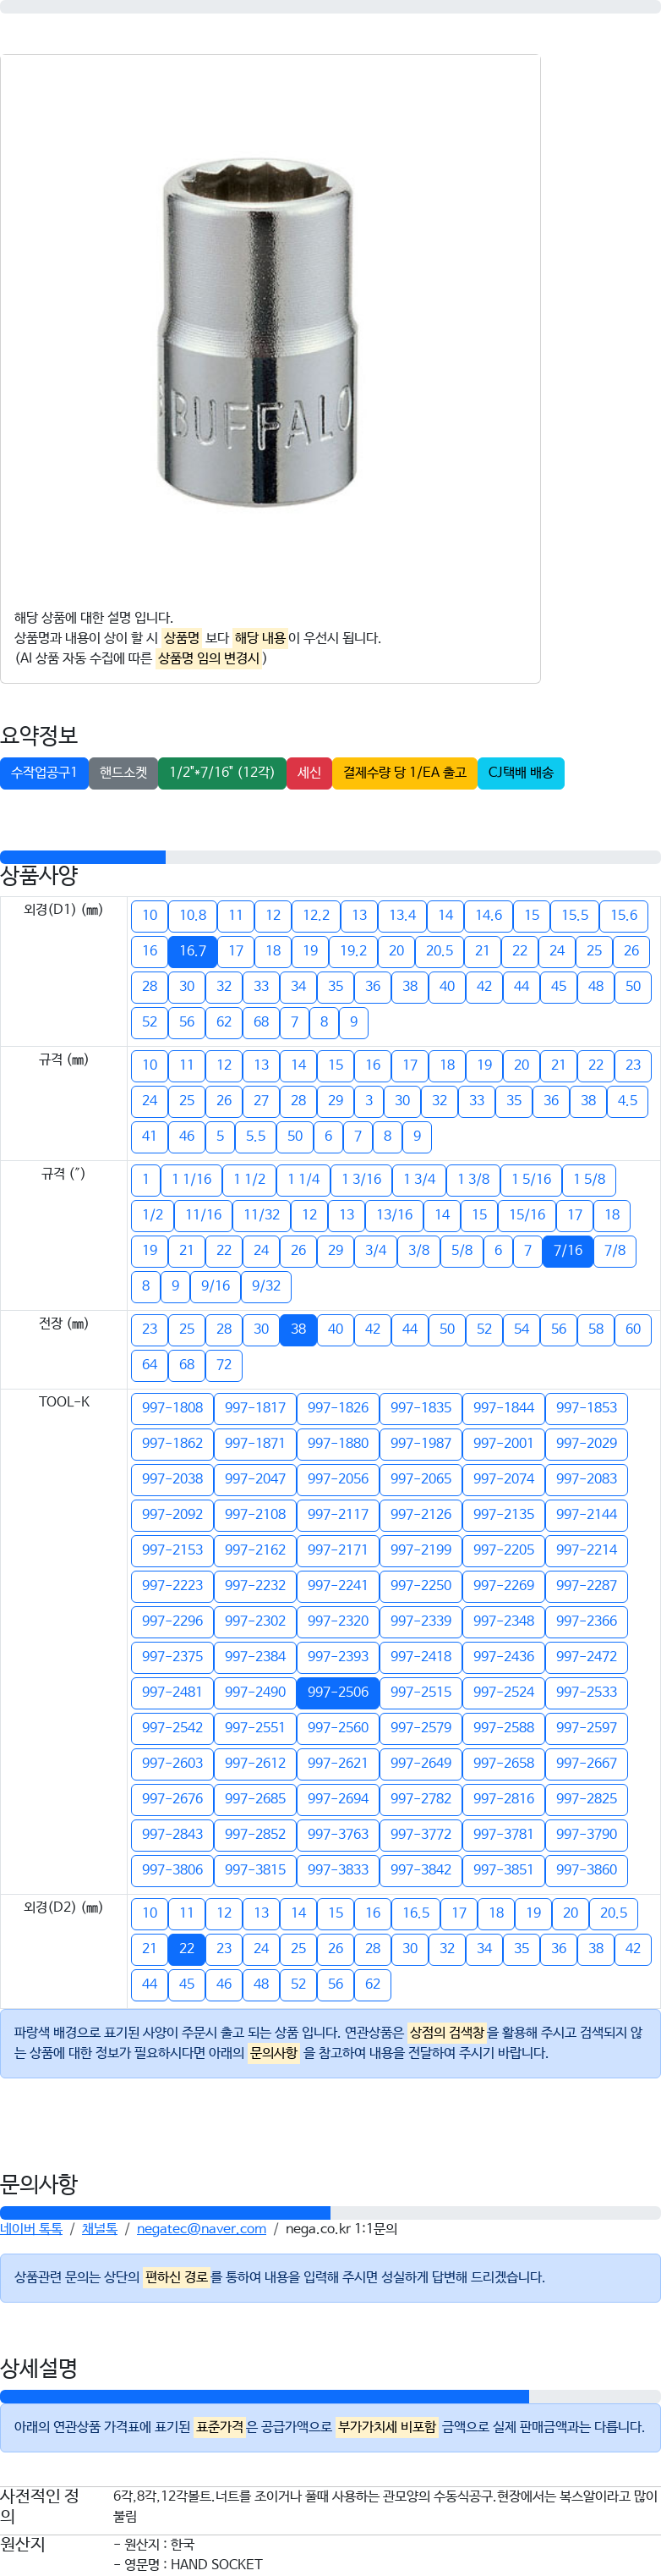Select the 핸드소켓 tag
Viewport: 661px width, 2576px height.
[x=123, y=773]
